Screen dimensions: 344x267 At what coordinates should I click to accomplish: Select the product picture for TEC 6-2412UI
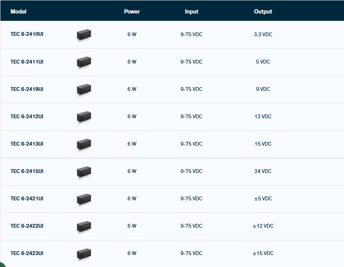pos(84,117)
